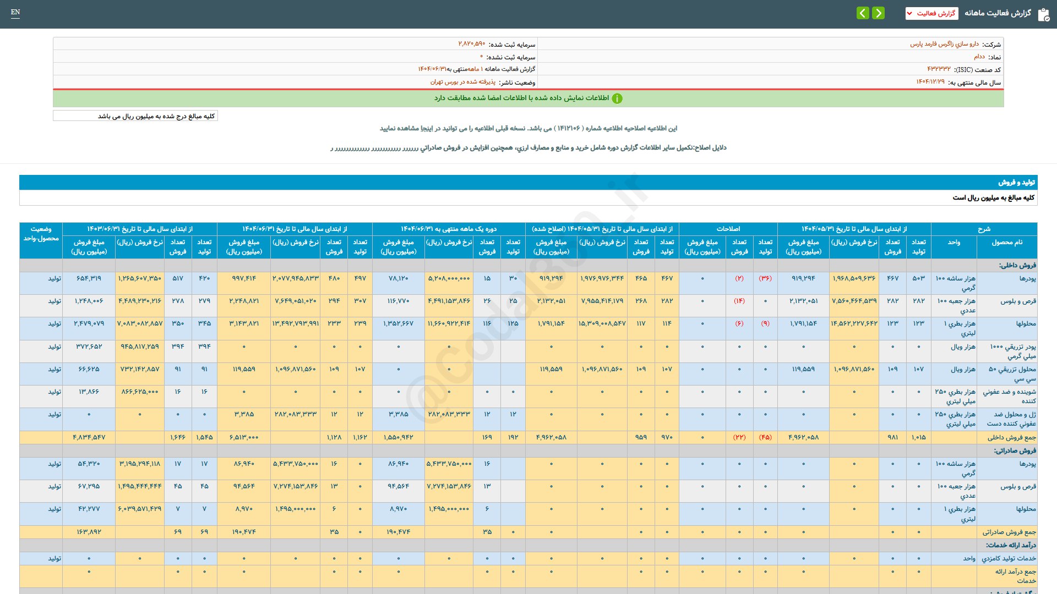Image resolution: width=1057 pixels, height=594 pixels.
Task: Click the green right chevron navigation button
Action: (879, 13)
